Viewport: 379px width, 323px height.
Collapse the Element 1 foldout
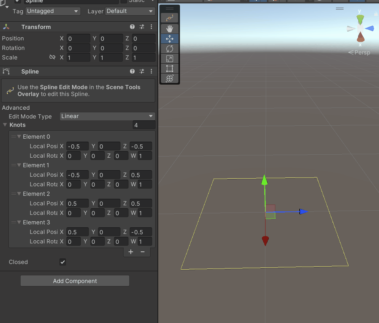point(19,165)
